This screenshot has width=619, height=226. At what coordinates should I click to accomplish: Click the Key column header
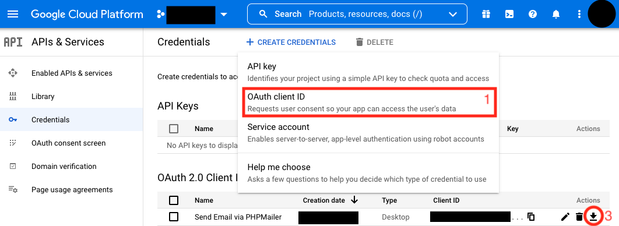(512, 129)
